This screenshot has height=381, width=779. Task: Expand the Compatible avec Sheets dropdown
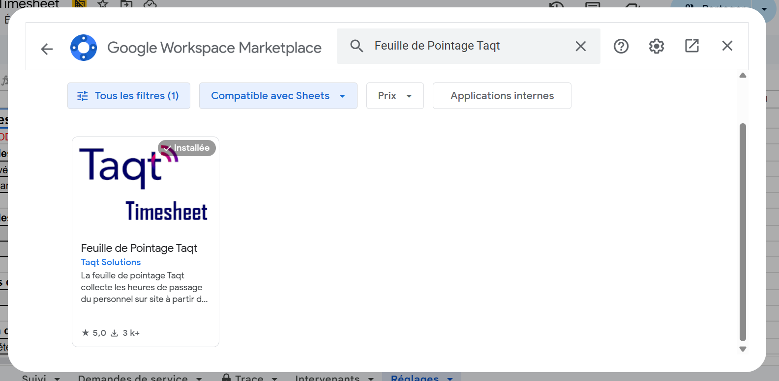[278, 96]
